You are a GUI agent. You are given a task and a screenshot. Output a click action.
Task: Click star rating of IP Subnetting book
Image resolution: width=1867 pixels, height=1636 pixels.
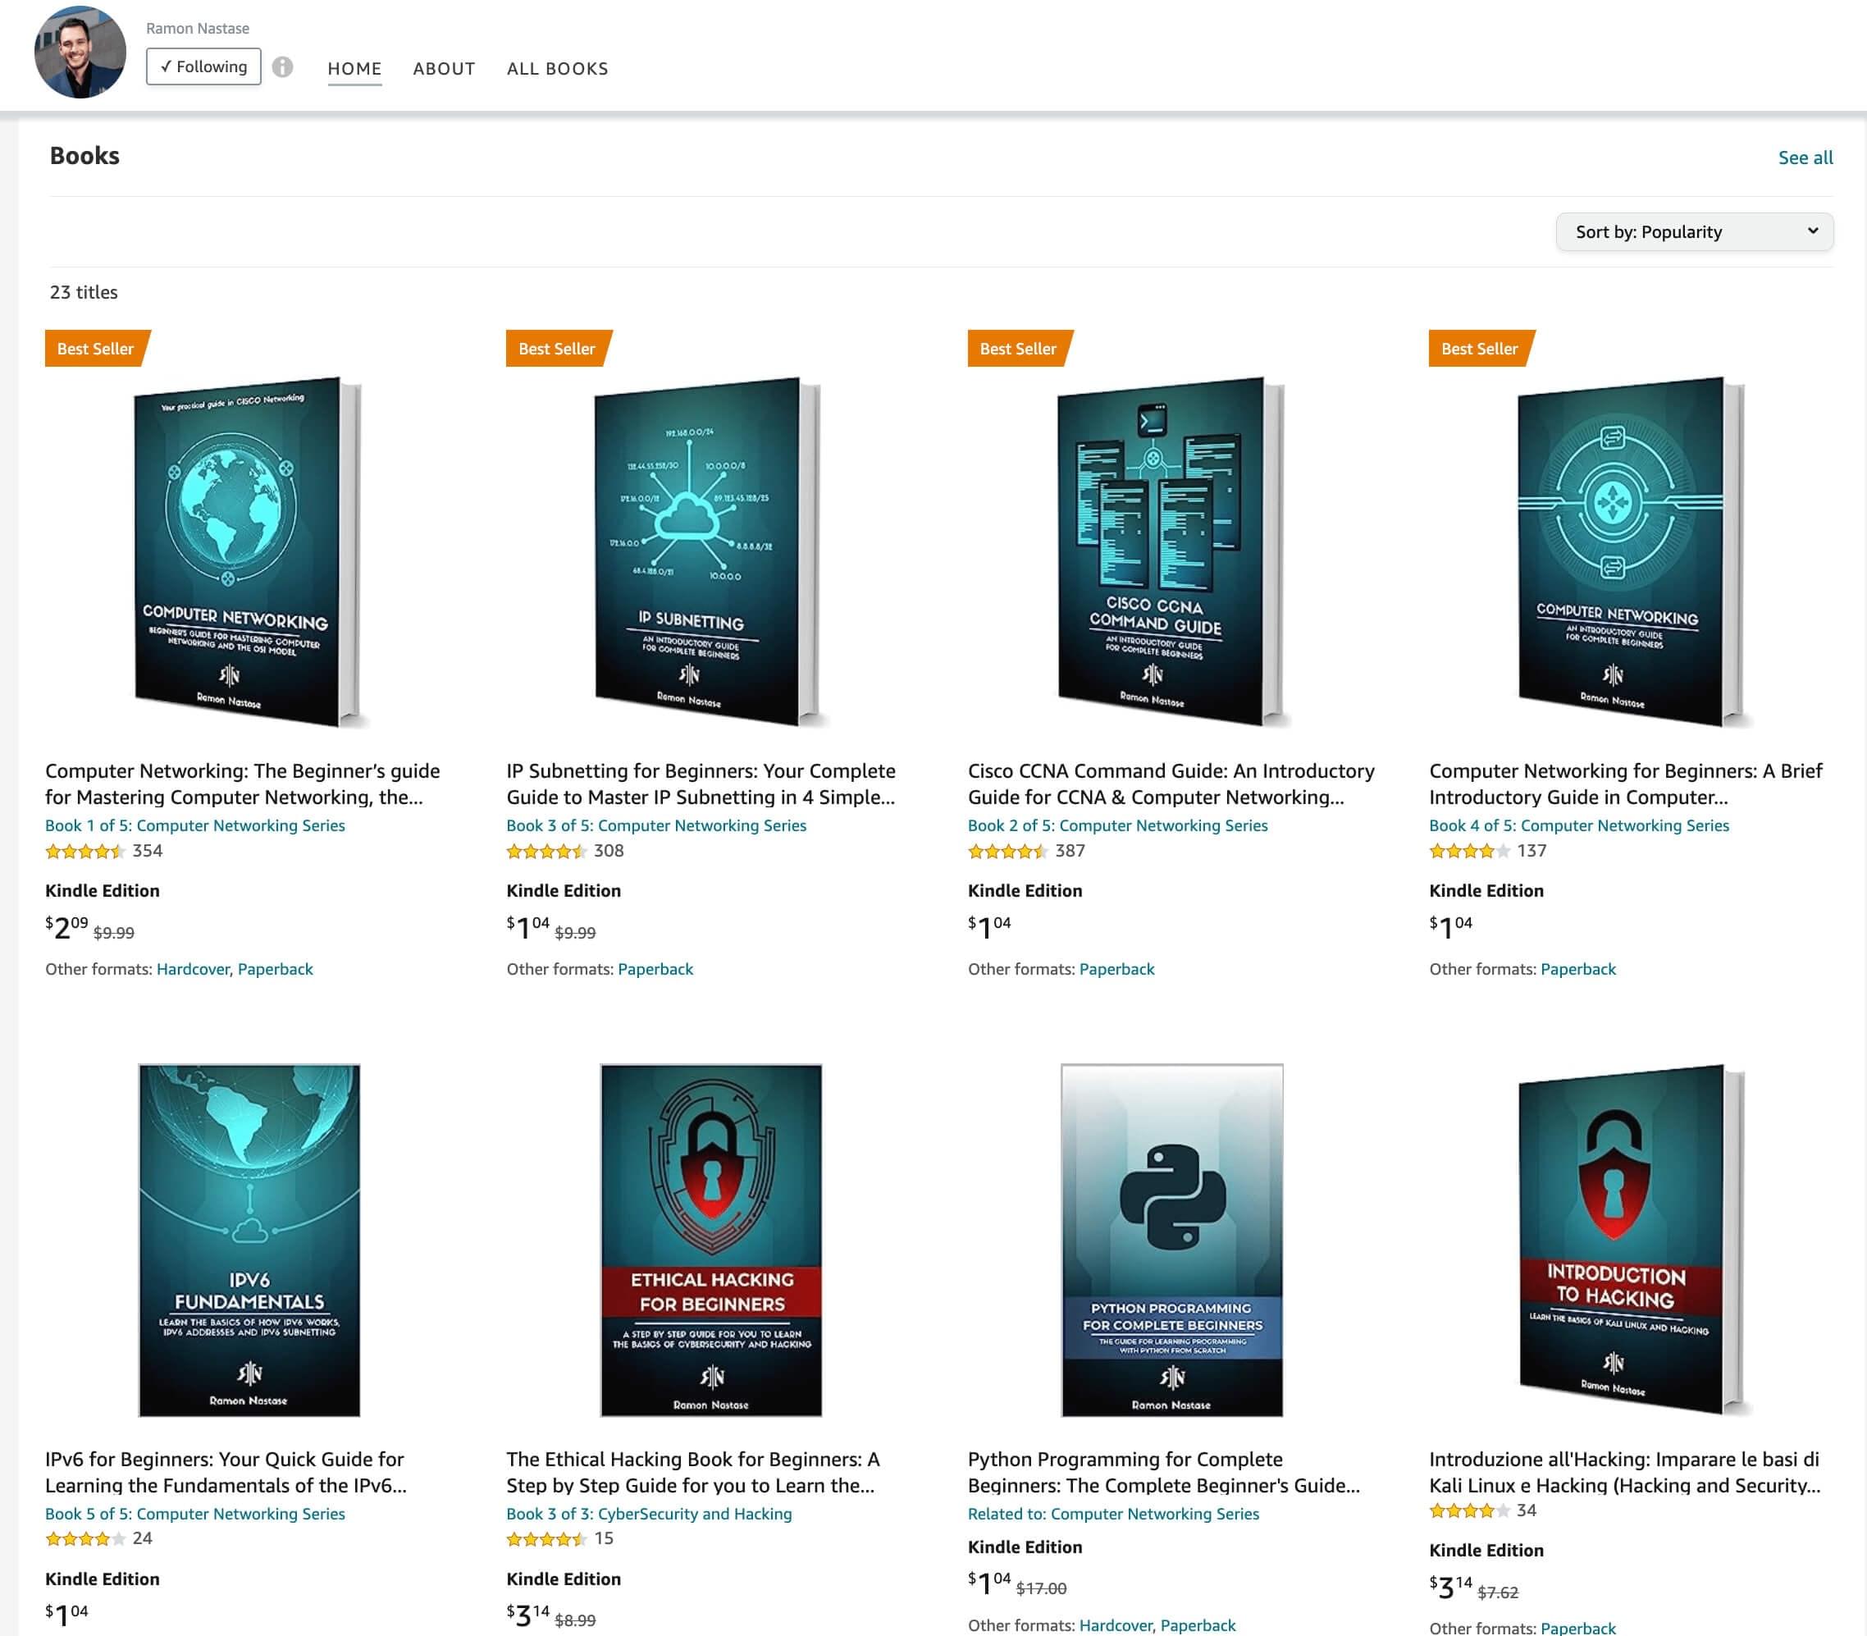(546, 851)
